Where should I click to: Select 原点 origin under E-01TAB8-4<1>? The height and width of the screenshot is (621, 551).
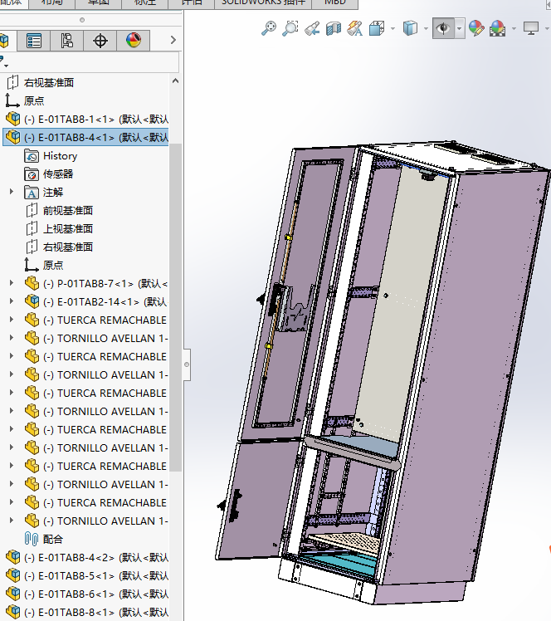click(53, 266)
